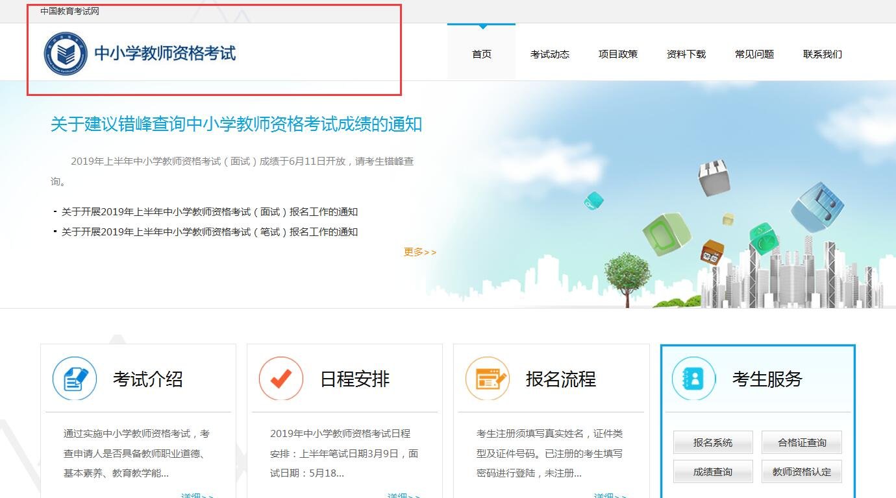Select the 首页 navigation tab
Screen dimensions: 896x498
[x=481, y=54]
